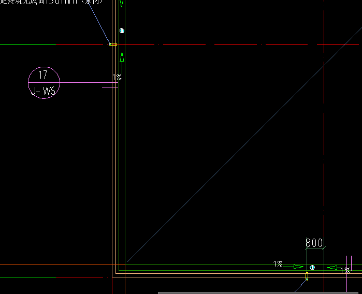Select the cyan drain symbol below the 800 dimension

312,268
